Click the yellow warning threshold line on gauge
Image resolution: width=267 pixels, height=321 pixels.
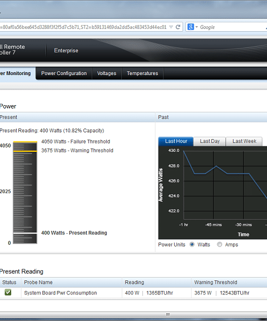tap(25, 151)
